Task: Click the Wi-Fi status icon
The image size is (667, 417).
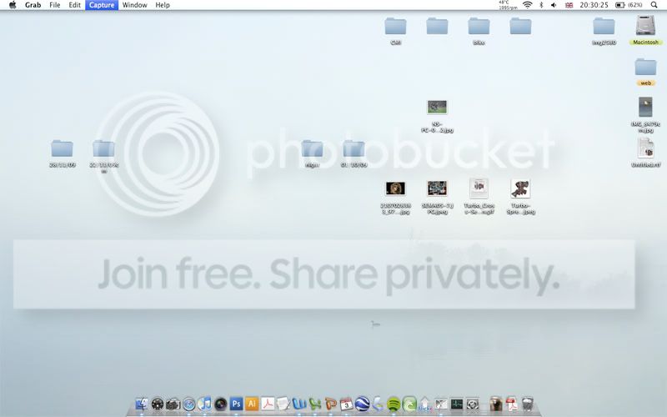Action: (528, 5)
